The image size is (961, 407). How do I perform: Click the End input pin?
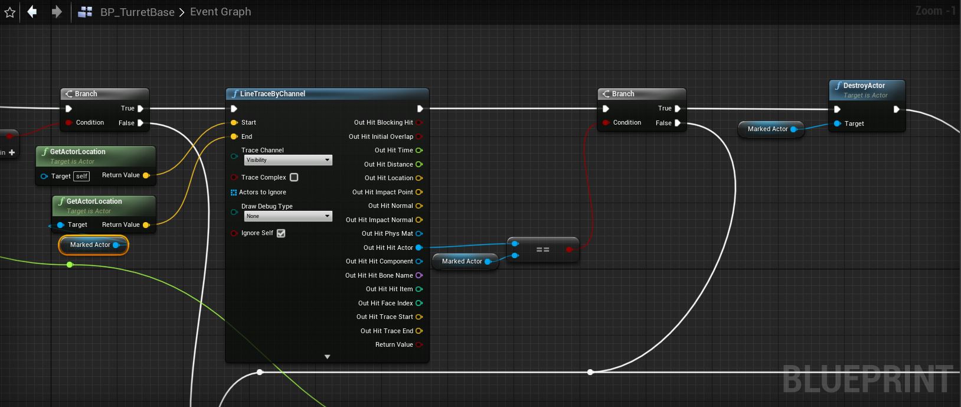(x=234, y=136)
